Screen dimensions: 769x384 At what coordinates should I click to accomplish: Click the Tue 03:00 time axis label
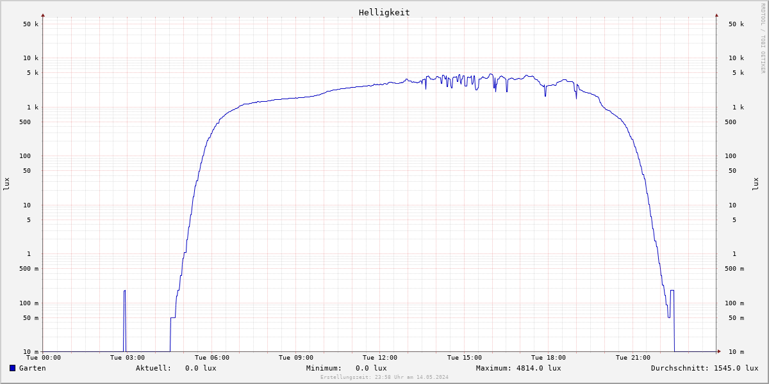tap(128, 358)
